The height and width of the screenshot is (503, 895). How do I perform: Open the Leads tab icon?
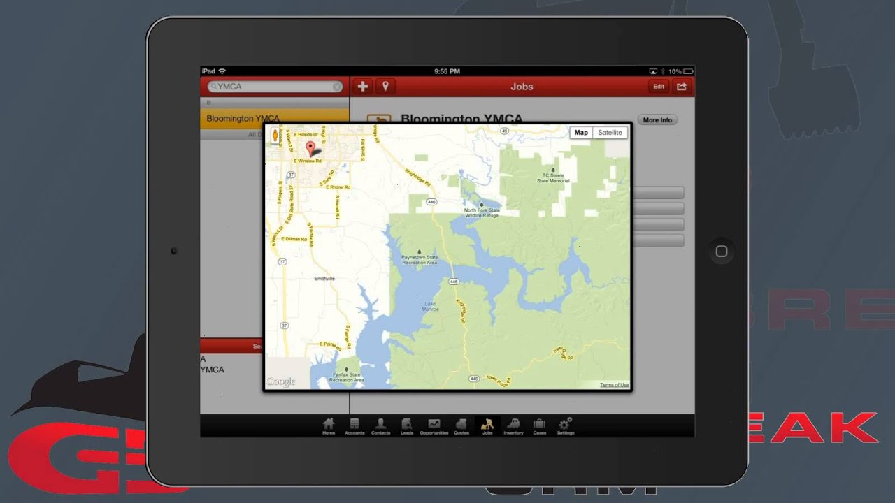click(x=407, y=426)
